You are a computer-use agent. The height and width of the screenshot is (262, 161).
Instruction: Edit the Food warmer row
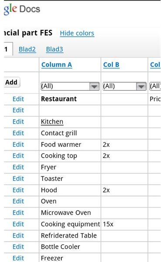point(18,145)
